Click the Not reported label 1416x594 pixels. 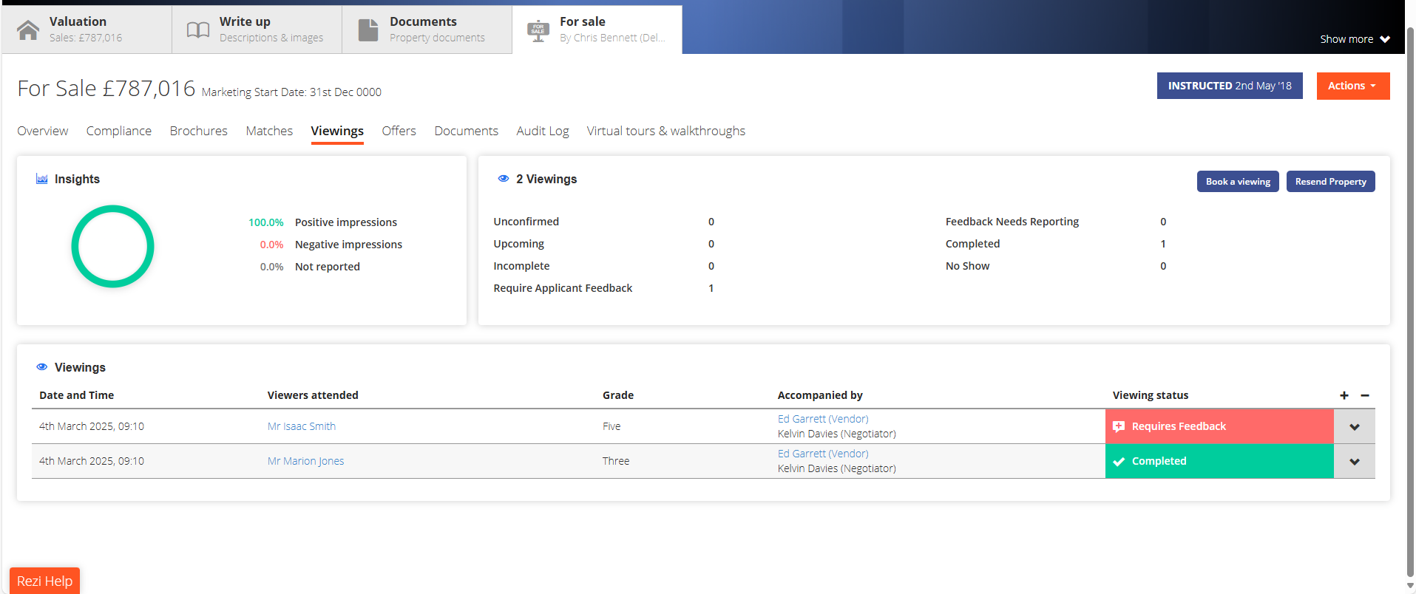pos(328,267)
